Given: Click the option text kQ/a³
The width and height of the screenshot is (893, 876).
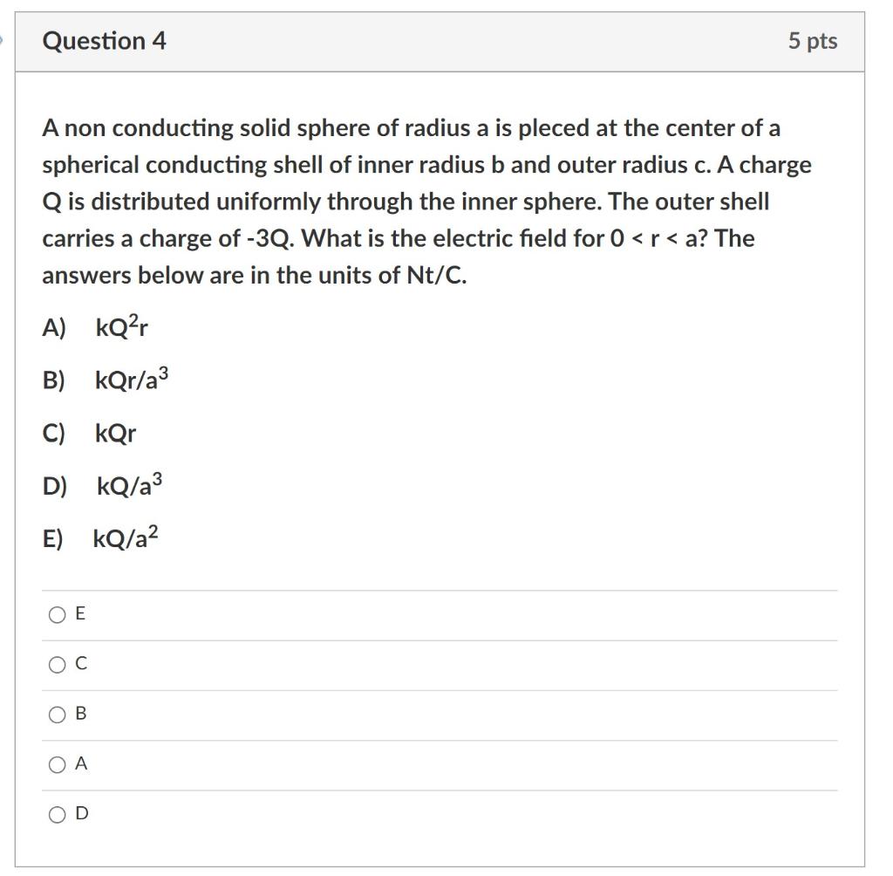Looking at the screenshot, I should [128, 485].
